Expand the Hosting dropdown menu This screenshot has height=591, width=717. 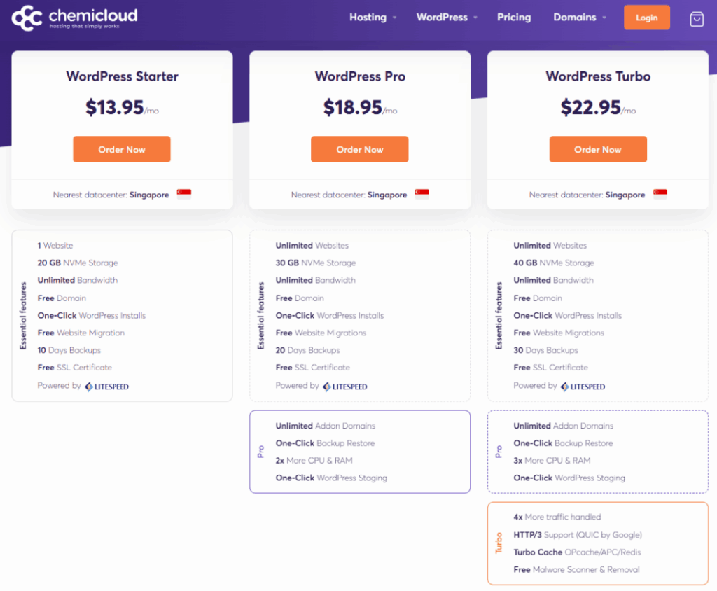tap(373, 18)
